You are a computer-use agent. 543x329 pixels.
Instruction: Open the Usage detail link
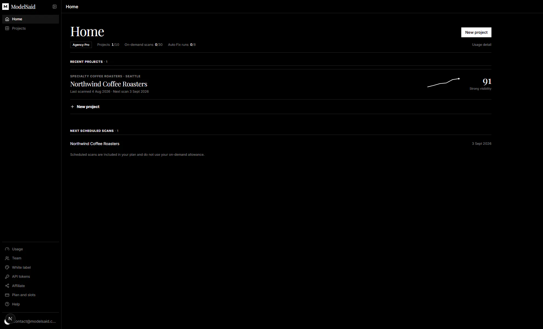pyautogui.click(x=482, y=45)
